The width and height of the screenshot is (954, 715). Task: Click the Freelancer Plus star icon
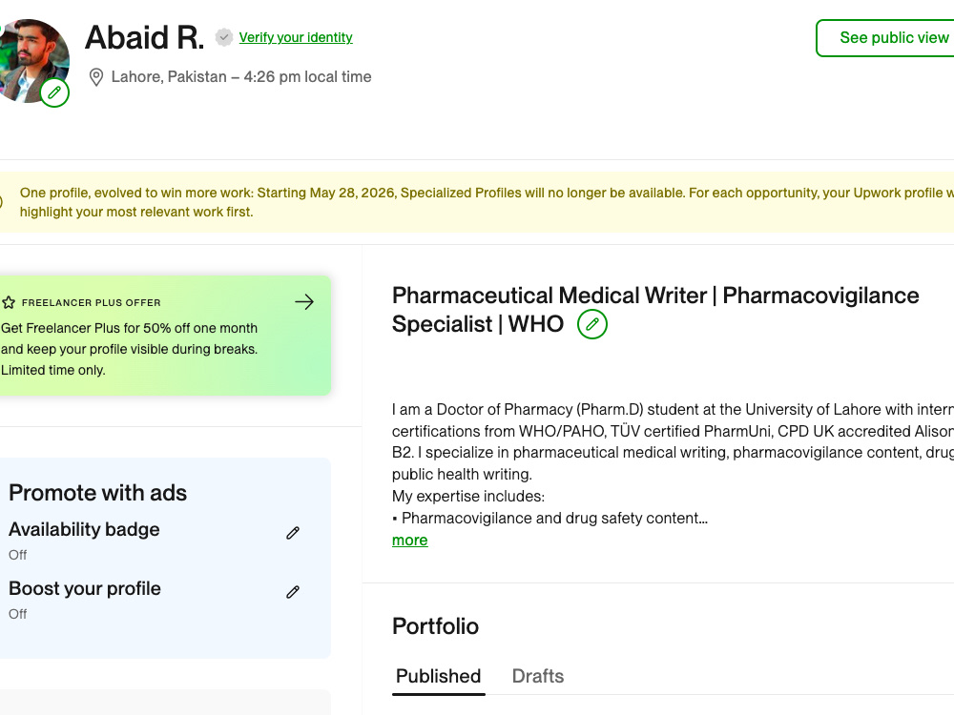[9, 303]
